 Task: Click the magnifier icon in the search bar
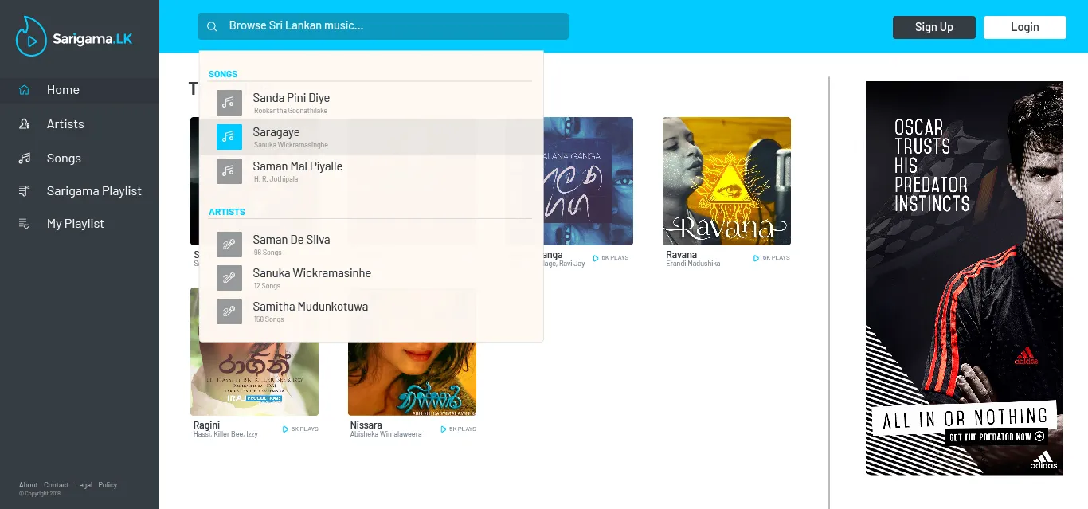[x=212, y=26]
